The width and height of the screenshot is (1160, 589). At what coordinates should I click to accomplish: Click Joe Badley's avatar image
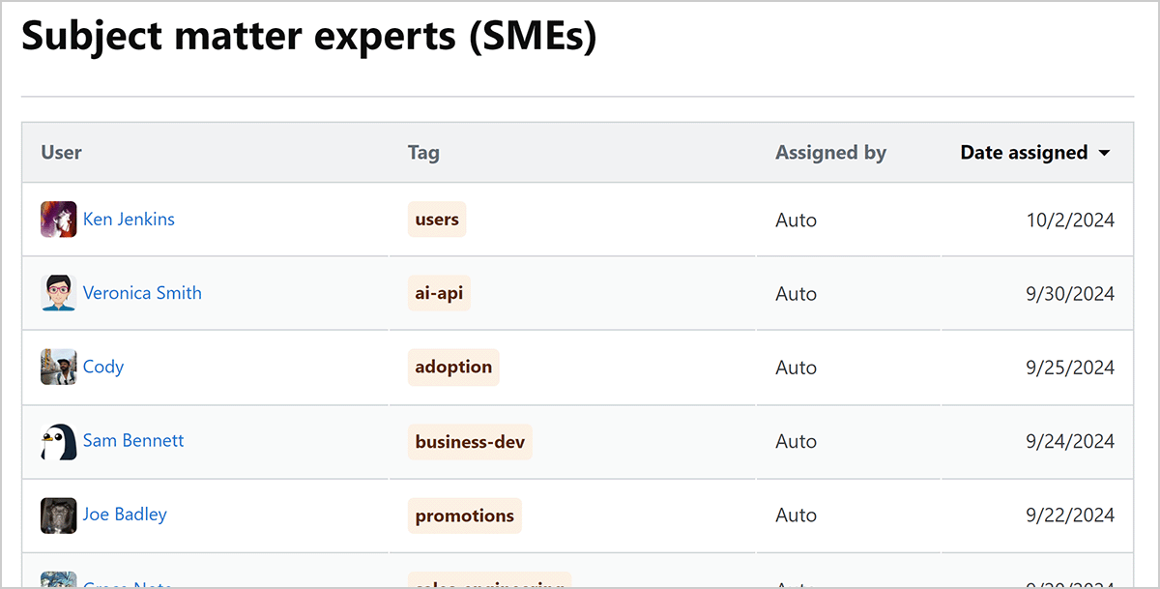58,515
